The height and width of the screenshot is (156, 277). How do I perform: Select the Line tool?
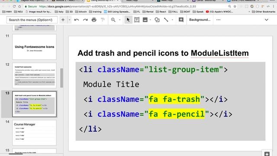coord(166,20)
